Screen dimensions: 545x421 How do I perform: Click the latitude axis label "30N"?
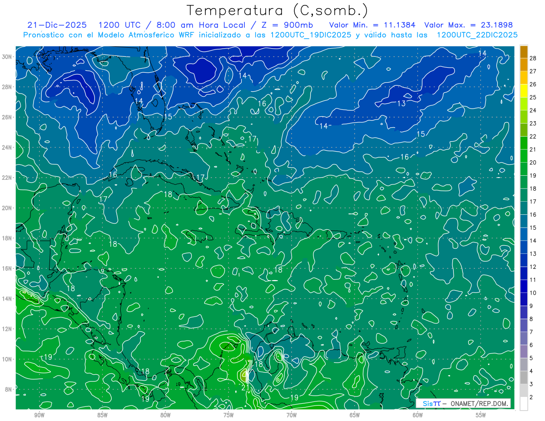point(7,57)
